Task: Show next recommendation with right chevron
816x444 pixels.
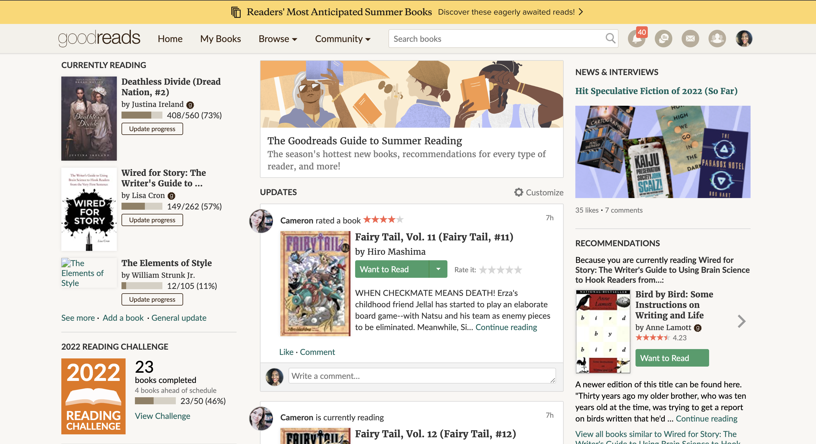Action: point(742,321)
